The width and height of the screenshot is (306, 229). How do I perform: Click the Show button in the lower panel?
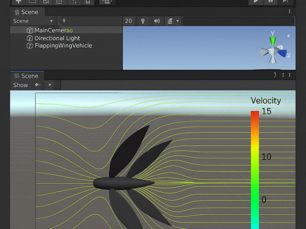[x=20, y=85]
